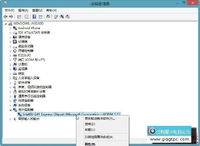Click the 鼠标和其他指针设备 mouse icon
200x146 pixels.
(15, 91)
